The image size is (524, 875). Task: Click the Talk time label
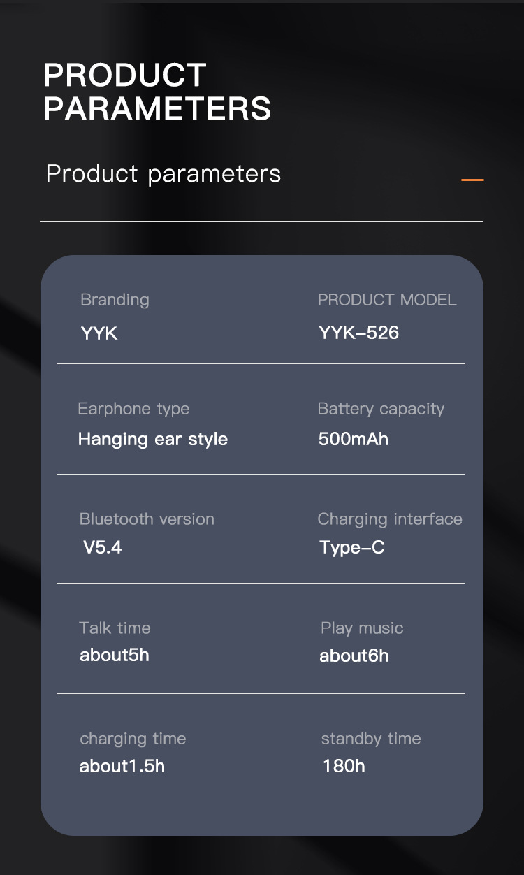point(115,628)
